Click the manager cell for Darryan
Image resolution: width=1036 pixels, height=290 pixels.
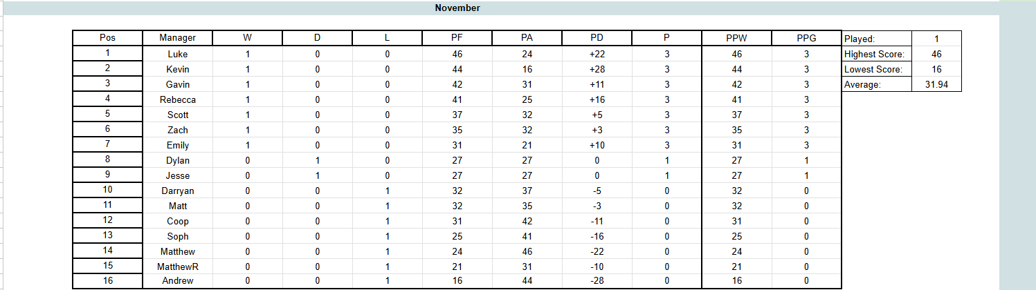tap(177, 191)
